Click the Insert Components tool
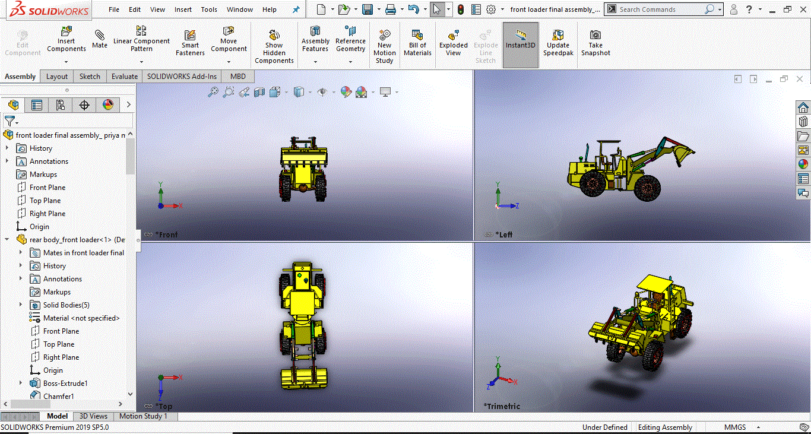 (x=66, y=39)
